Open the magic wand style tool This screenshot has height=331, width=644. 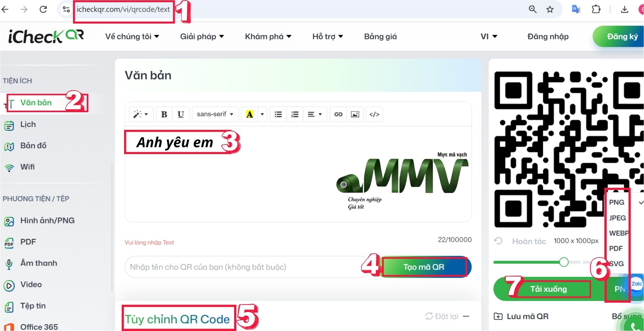click(141, 114)
